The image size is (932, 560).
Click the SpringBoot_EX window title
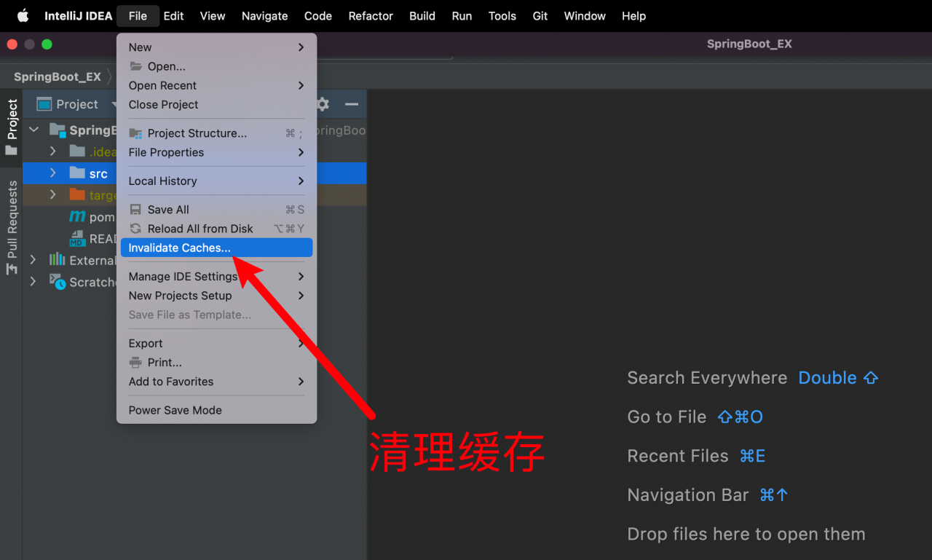click(x=749, y=44)
